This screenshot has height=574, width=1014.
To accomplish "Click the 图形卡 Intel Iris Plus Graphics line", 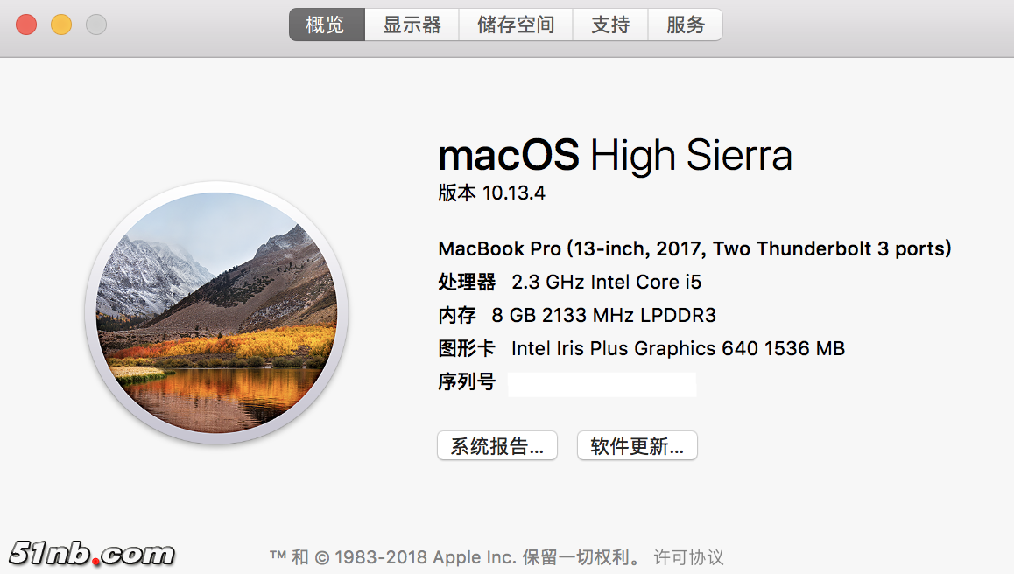I will (x=641, y=348).
